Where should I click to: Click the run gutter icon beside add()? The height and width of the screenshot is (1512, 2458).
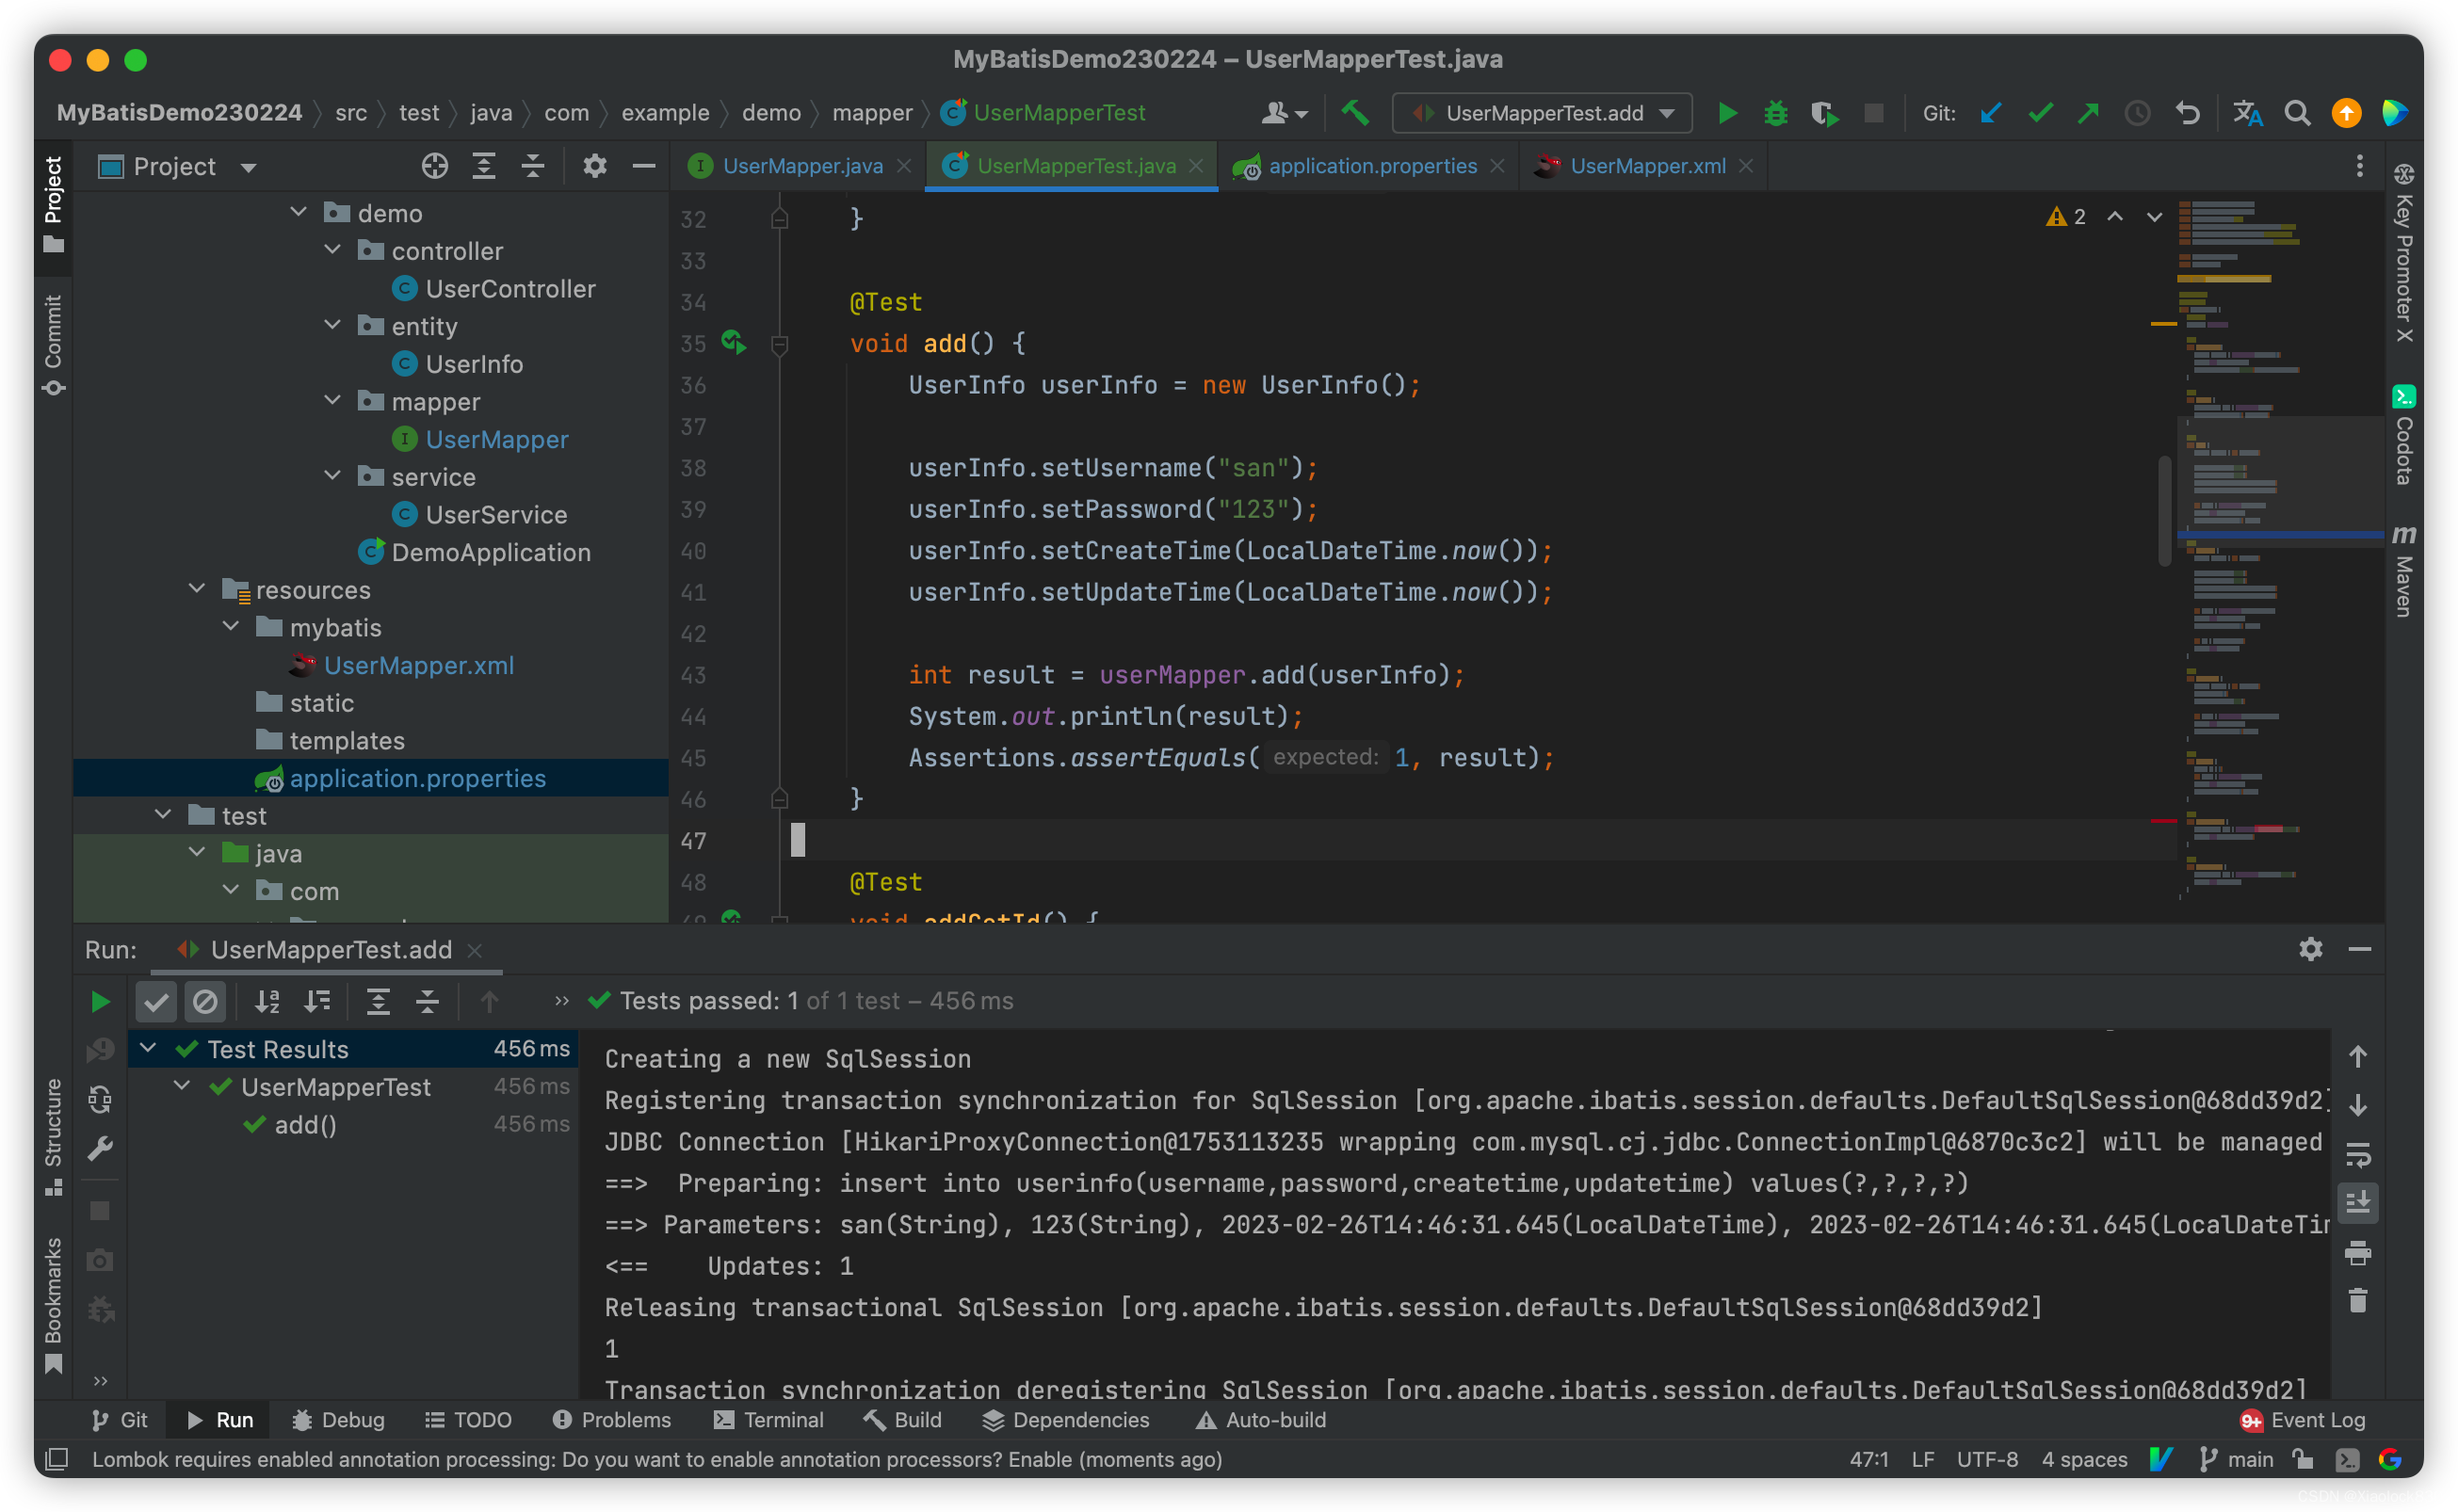coord(733,343)
